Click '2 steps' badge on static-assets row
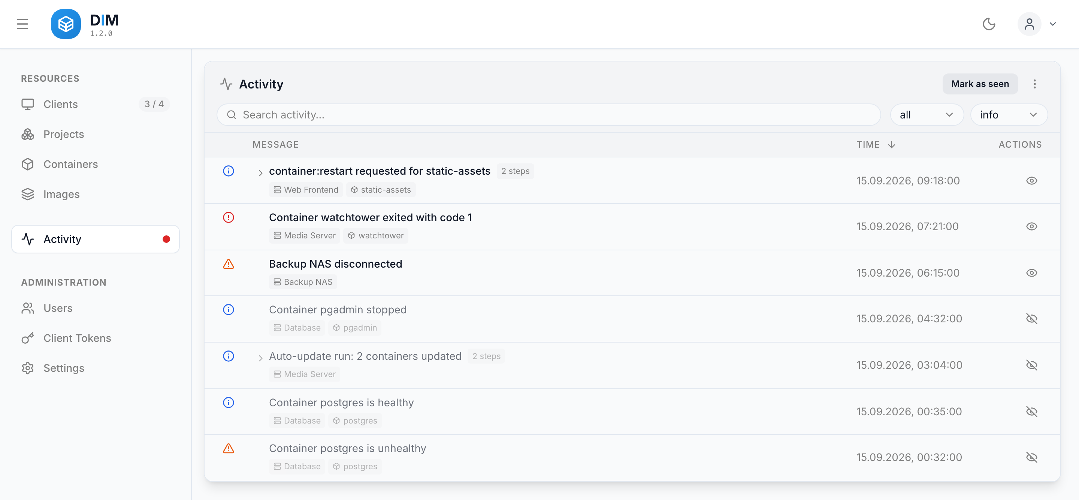Viewport: 1079px width, 500px height. click(x=515, y=171)
